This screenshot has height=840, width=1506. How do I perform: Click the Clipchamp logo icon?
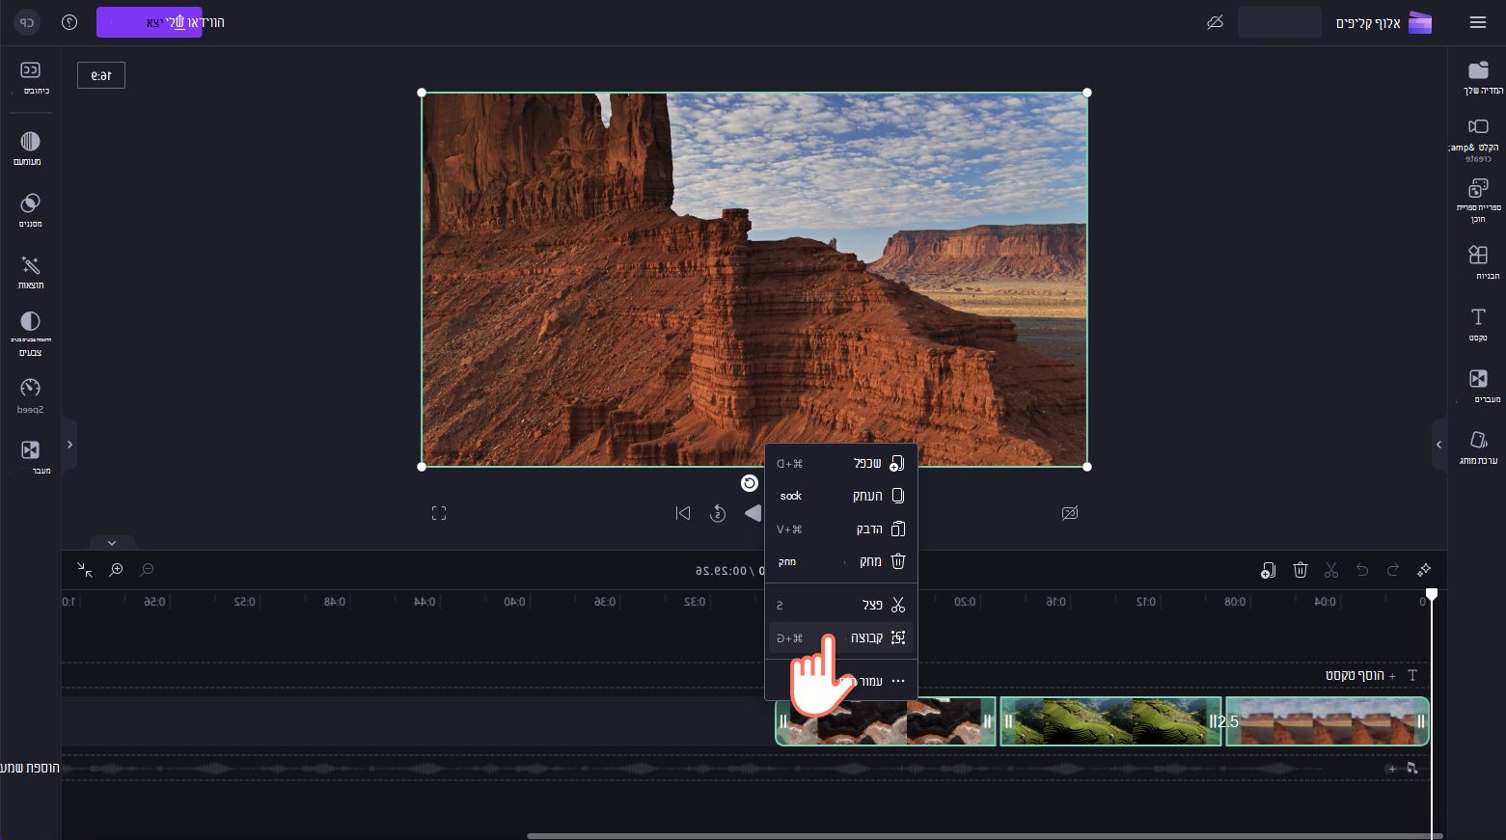1420,22
